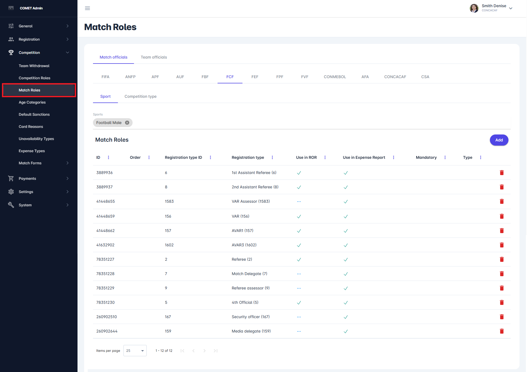Remove the Football Male sport chip
527x372 pixels.
(127, 123)
